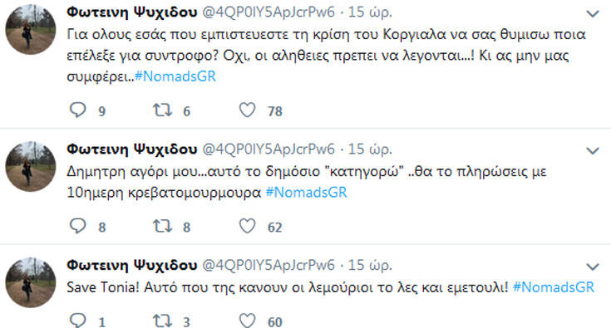
Task: Open @4QP0IY5ApJcrPw6 handle on second tweet
Action: tap(269, 149)
